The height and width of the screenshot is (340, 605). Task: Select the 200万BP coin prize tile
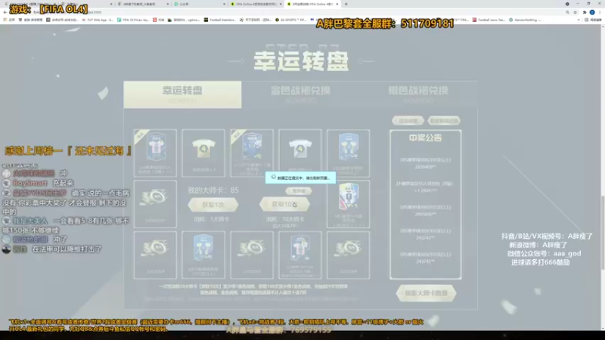coord(252,255)
